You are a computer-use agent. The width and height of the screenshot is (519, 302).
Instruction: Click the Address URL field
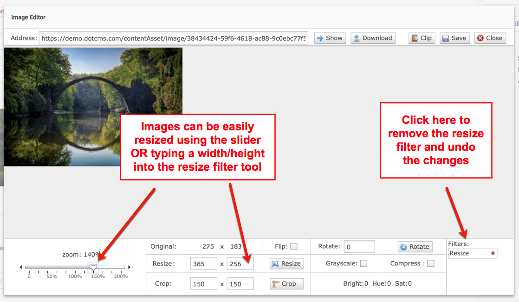[174, 38]
